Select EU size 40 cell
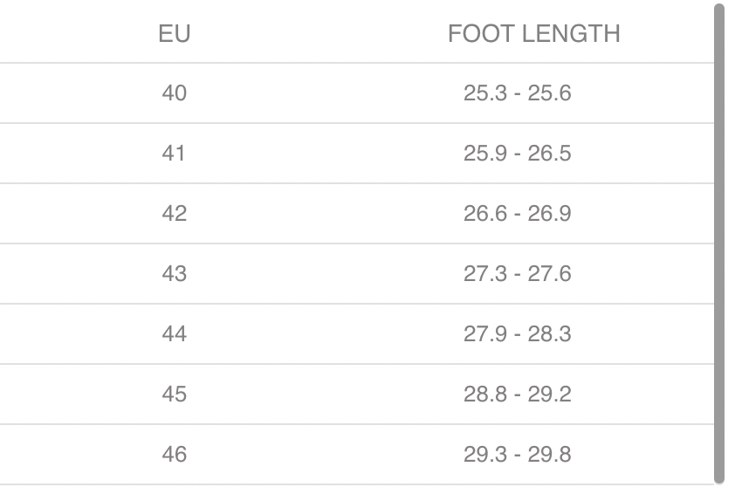The height and width of the screenshot is (494, 735). (175, 93)
